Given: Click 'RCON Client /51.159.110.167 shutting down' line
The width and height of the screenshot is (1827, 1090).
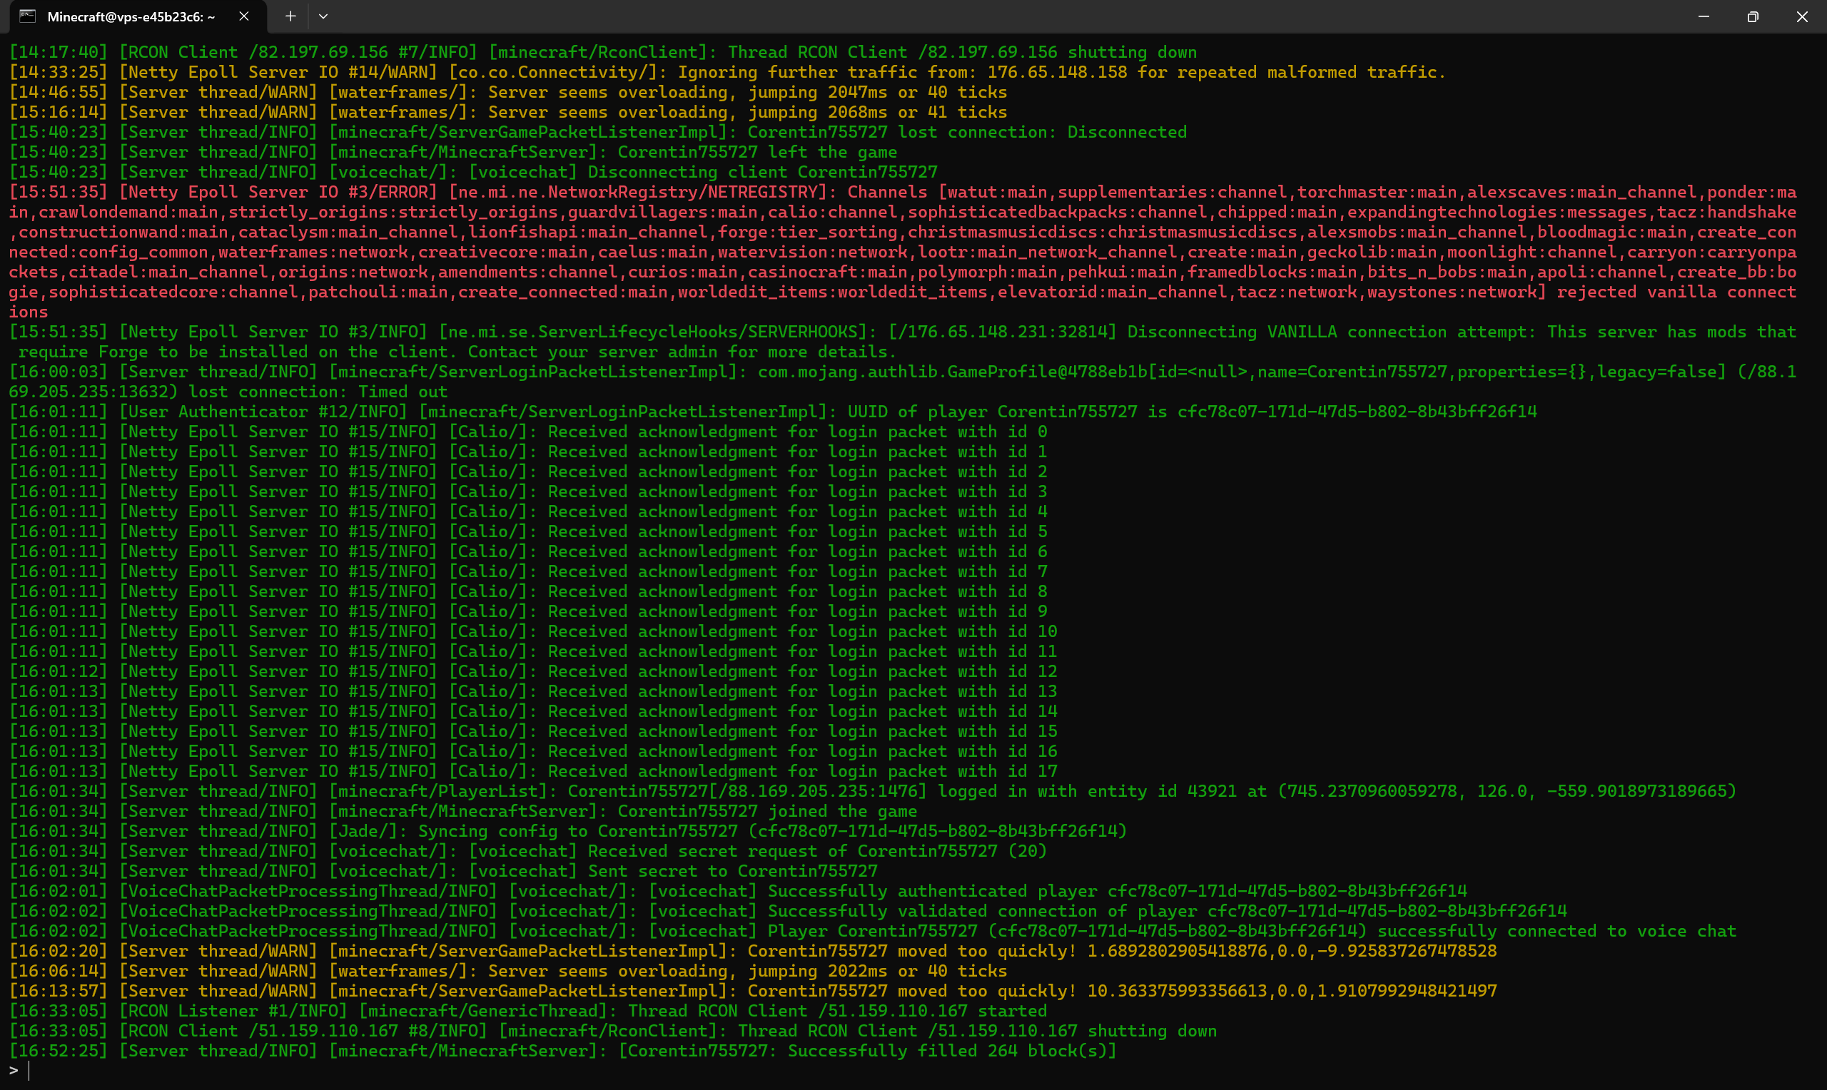Looking at the screenshot, I should pos(612,1032).
